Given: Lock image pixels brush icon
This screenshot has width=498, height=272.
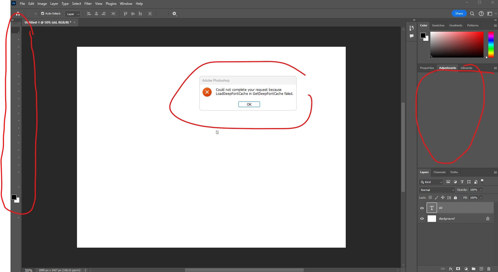Looking at the screenshot, I should pyautogui.click(x=437, y=197).
